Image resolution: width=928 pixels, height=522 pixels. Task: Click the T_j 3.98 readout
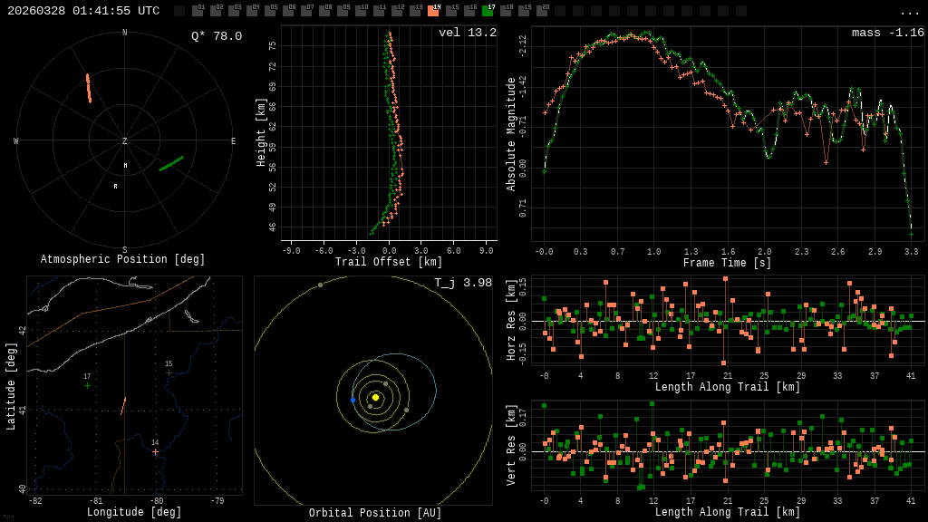[x=465, y=284]
